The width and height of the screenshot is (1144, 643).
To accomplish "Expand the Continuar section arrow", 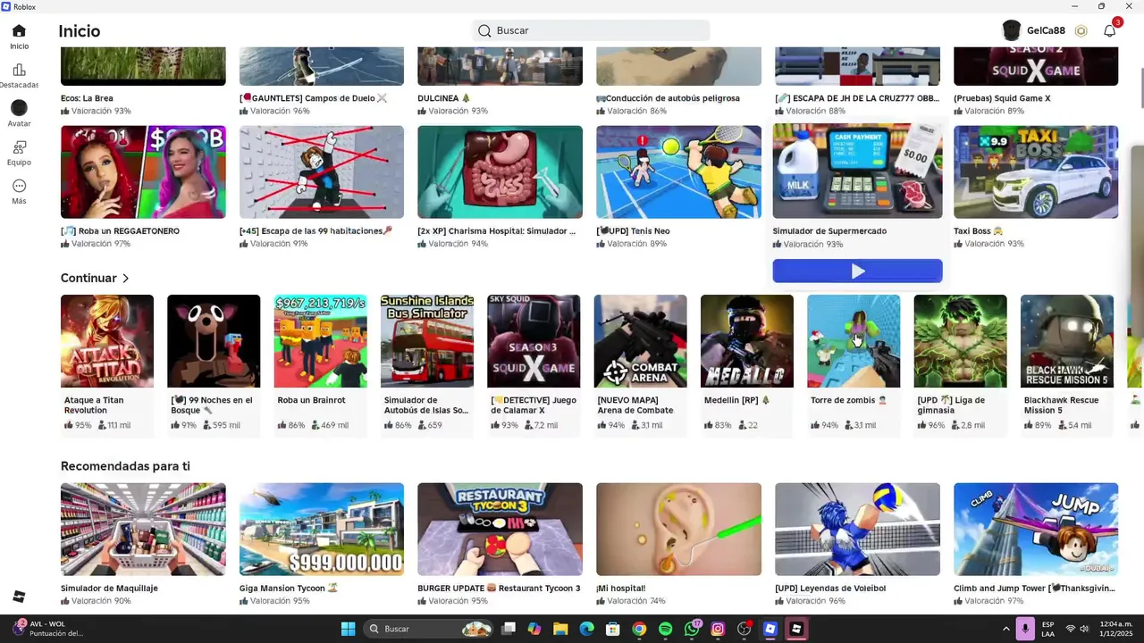I will click(x=126, y=279).
